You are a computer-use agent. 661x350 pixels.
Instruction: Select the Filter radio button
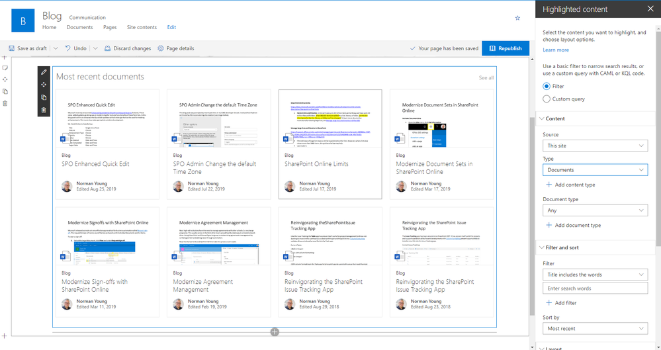(547, 86)
